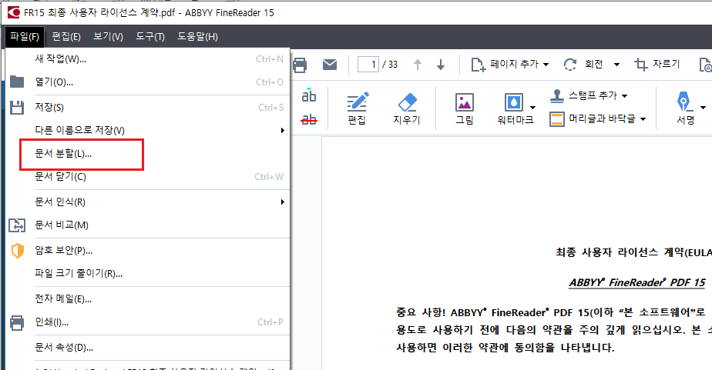Click the ABBYY FineReader title bar icon
This screenshot has width=712, height=370.
click(14, 12)
